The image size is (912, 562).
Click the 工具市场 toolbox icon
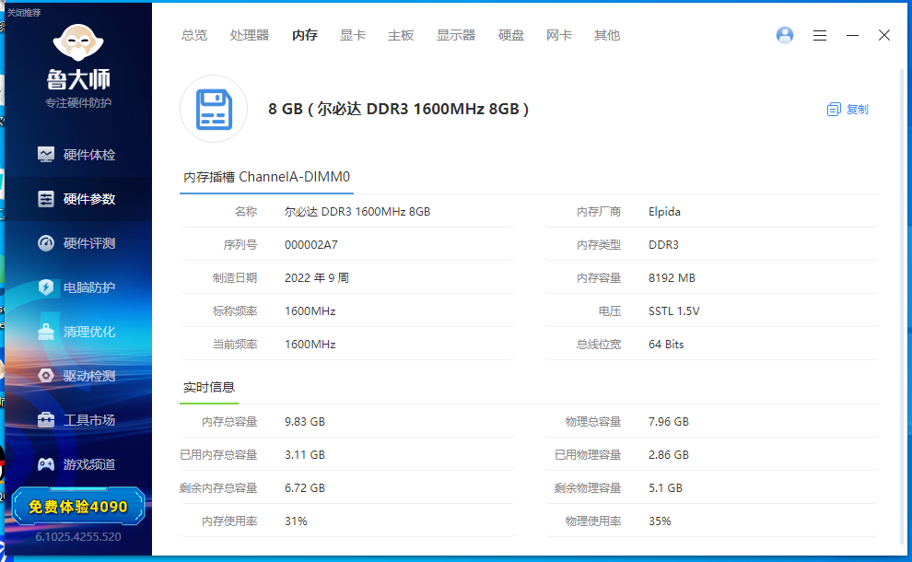click(x=46, y=419)
